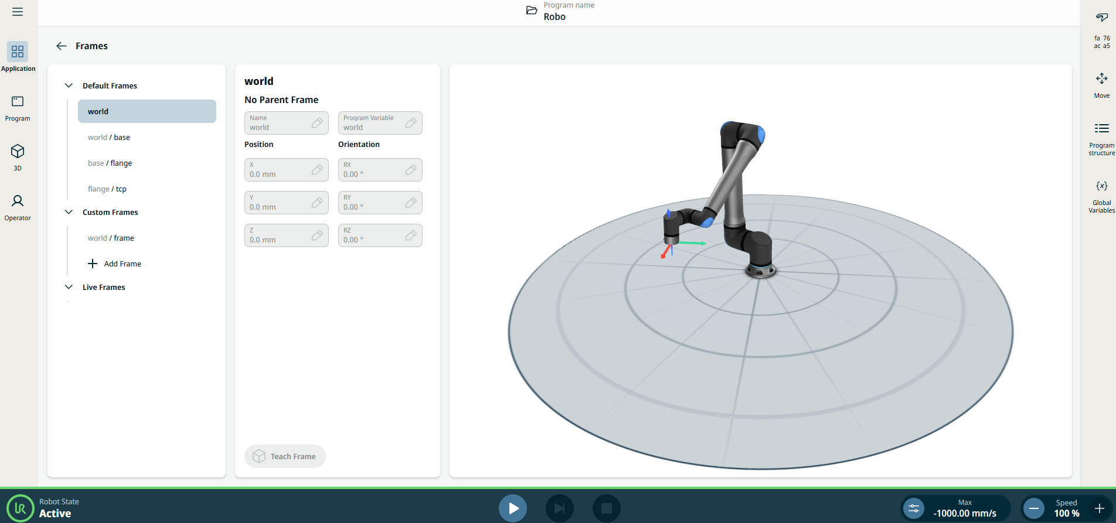Open the speed limit settings icon
The width and height of the screenshot is (1116, 523).
pyautogui.click(x=914, y=508)
